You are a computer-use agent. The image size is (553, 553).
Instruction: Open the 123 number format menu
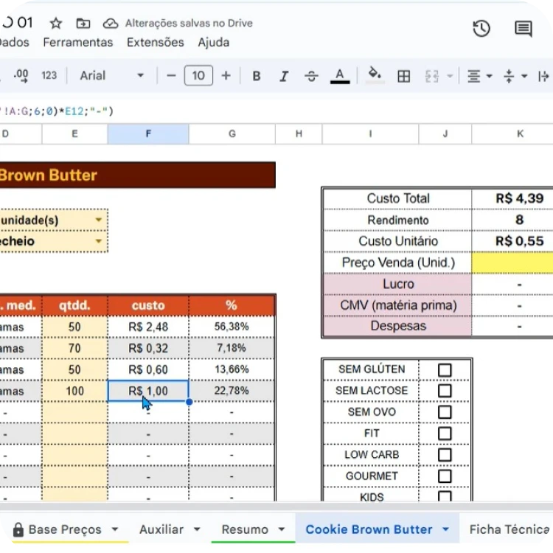tap(49, 75)
